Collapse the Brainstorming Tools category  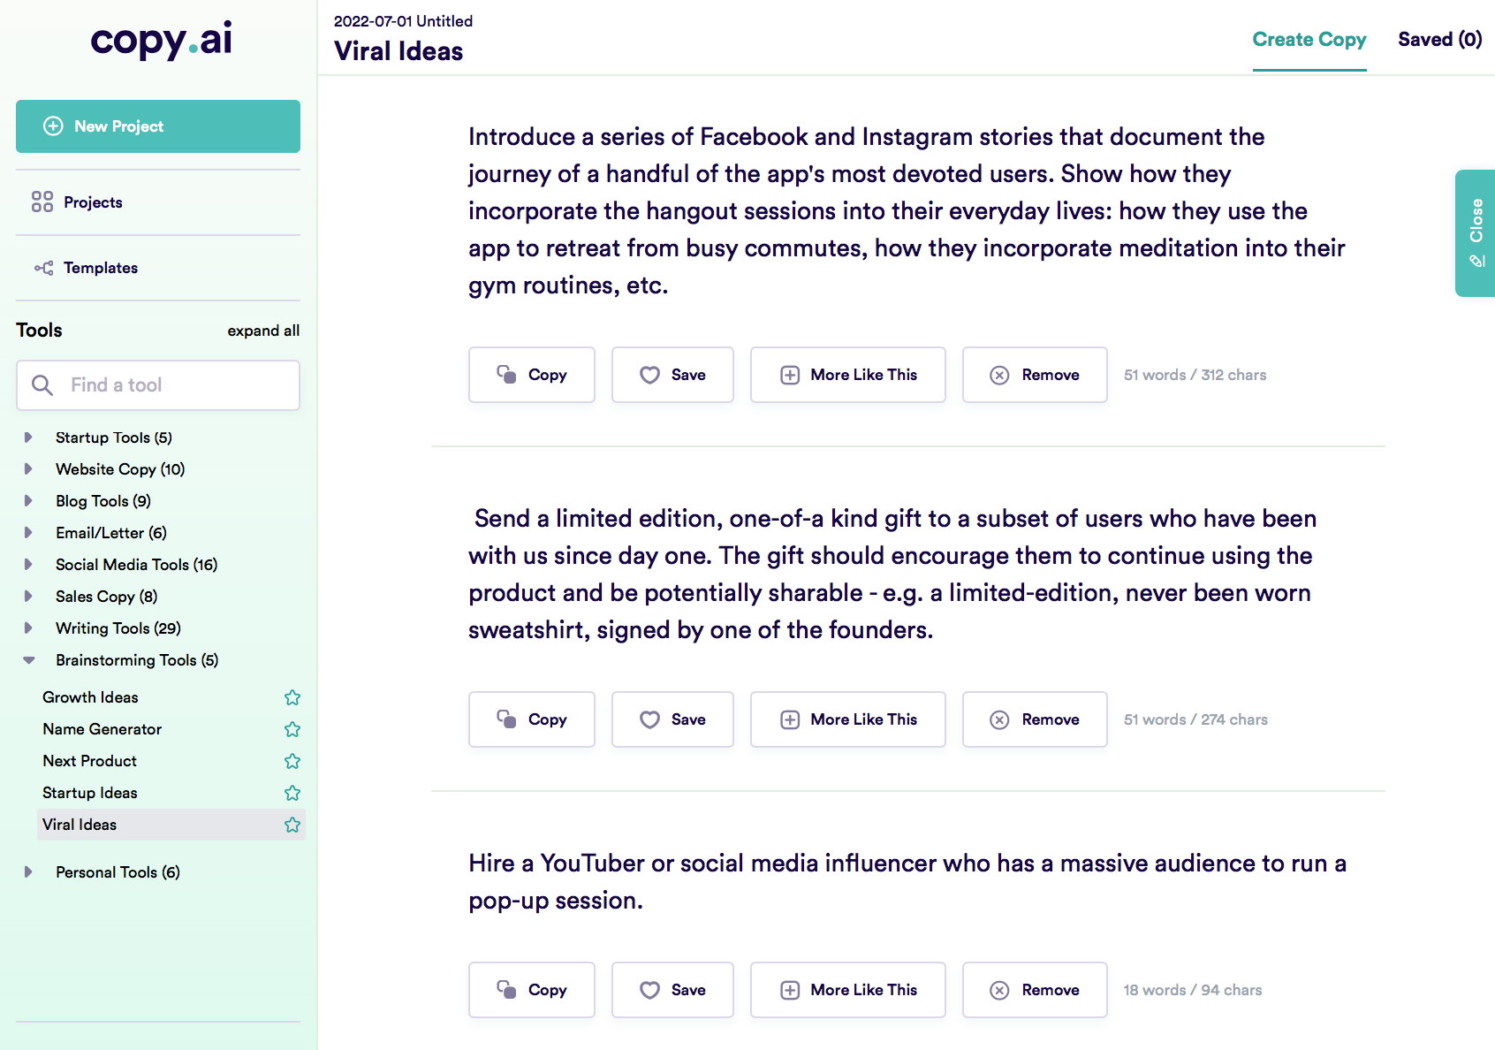point(28,660)
